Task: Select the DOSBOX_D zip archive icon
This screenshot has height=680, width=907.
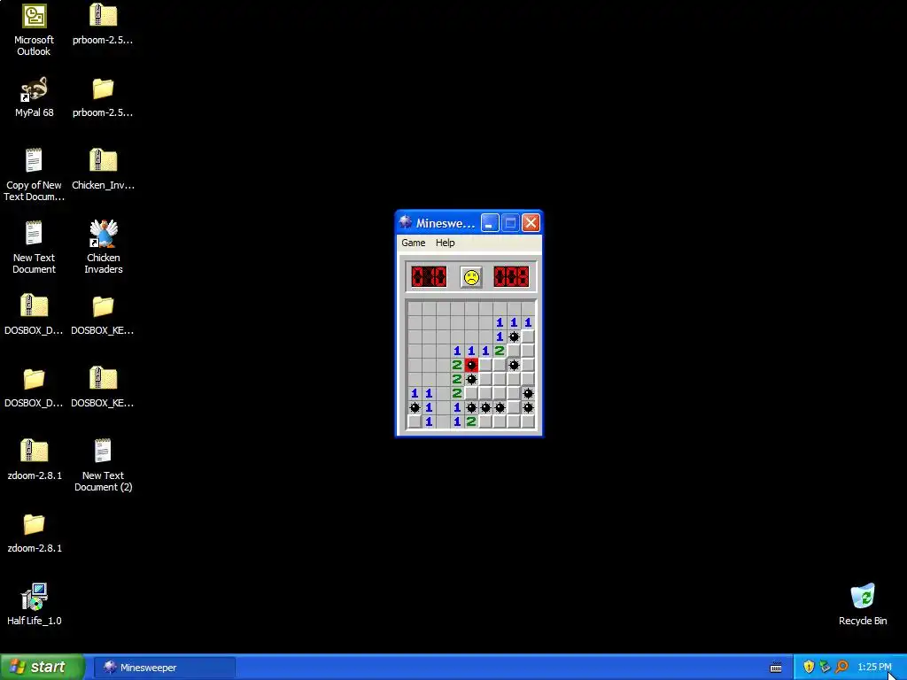Action: click(35, 306)
